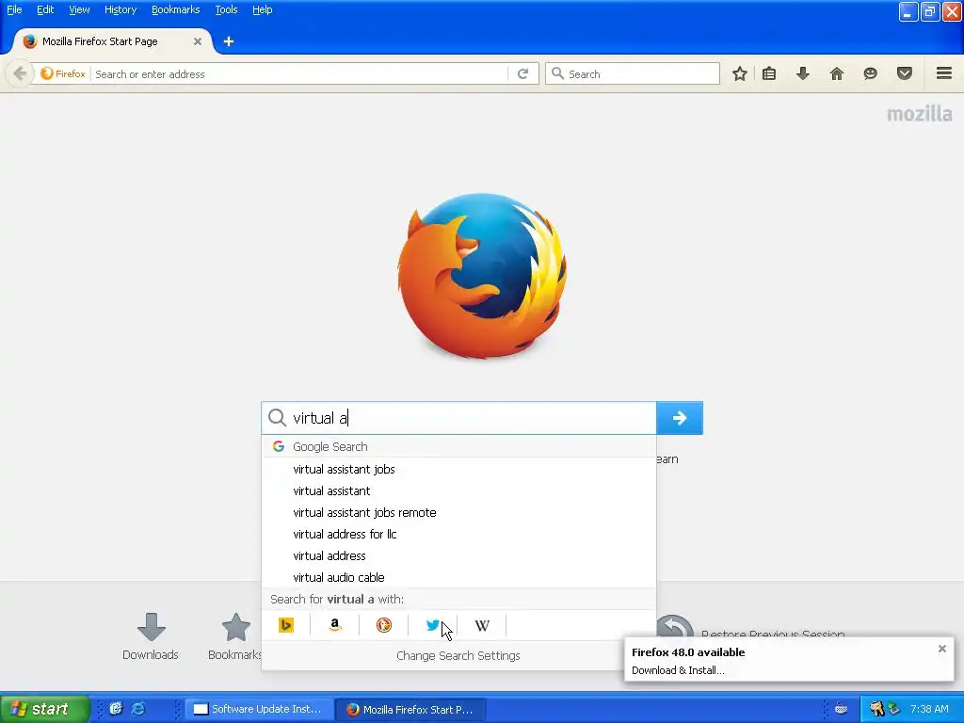Open the Windows start menu
This screenshot has height=723, width=964.
coord(44,709)
